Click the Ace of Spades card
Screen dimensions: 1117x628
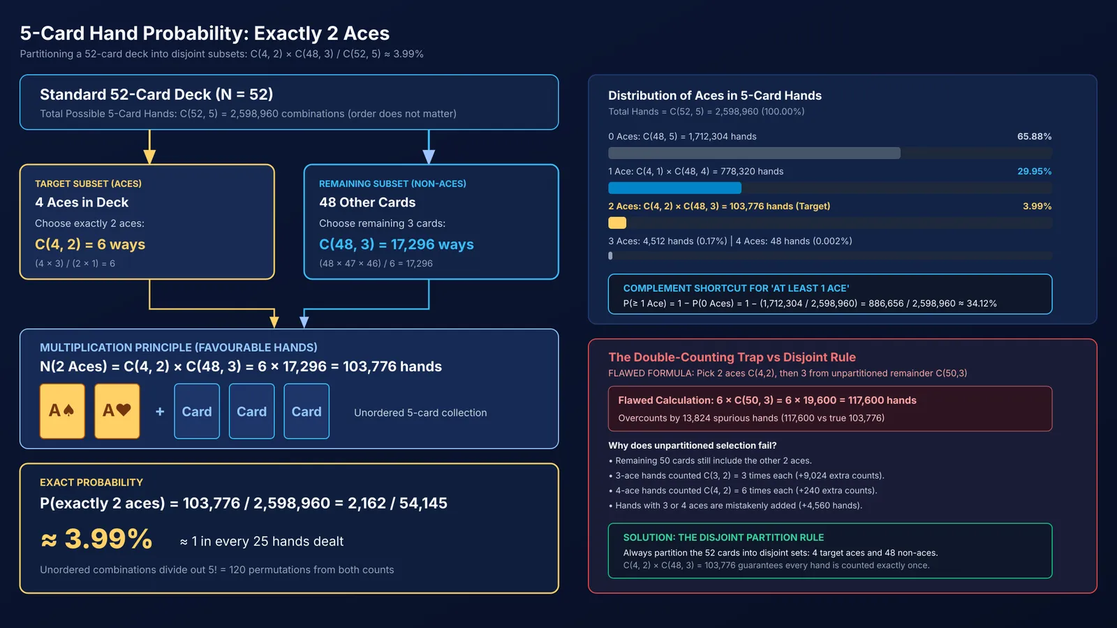[x=62, y=411]
